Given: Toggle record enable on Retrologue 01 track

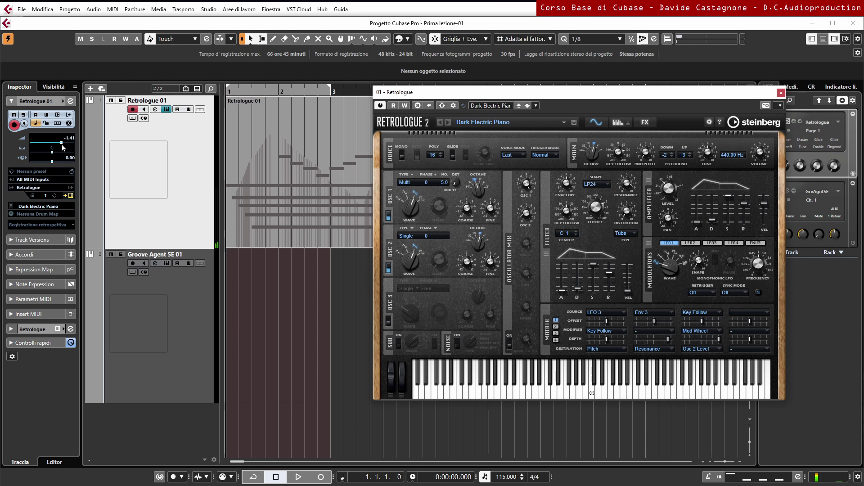Looking at the screenshot, I should tap(132, 109).
